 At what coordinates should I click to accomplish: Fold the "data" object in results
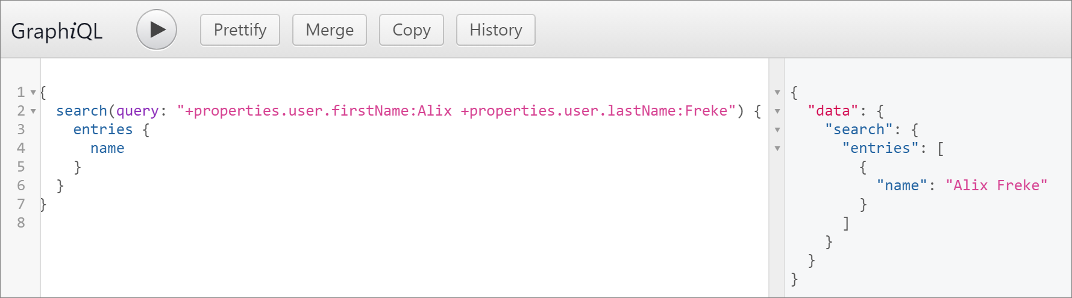point(777,111)
